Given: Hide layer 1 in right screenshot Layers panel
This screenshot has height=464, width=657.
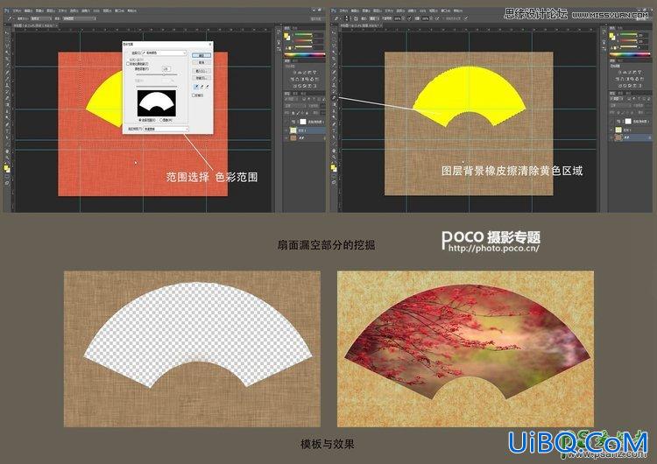Looking at the screenshot, I should coord(612,130).
